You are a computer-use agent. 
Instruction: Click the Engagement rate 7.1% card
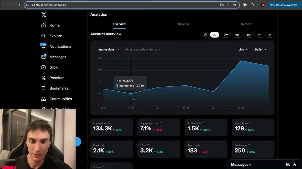pos(159,127)
